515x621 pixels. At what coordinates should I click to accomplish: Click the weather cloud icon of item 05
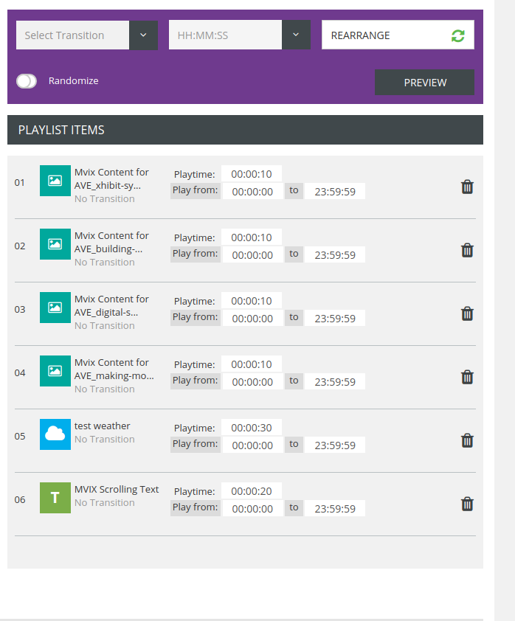(x=55, y=434)
